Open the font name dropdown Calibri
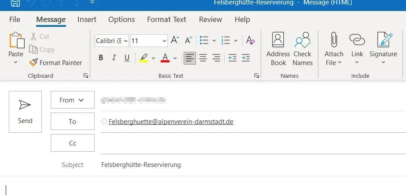406x196 pixels. 112,41
